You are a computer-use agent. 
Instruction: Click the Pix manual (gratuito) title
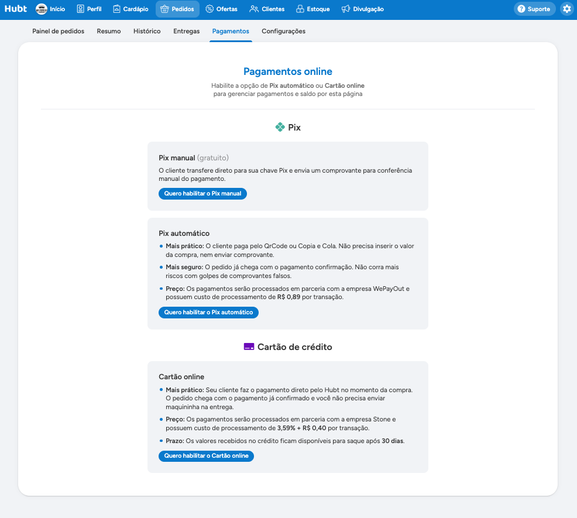click(x=194, y=158)
